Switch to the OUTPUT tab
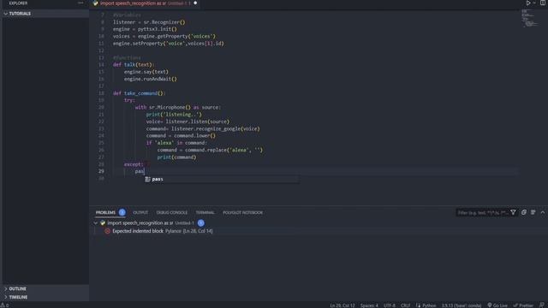The image size is (548, 308). [x=140, y=212]
